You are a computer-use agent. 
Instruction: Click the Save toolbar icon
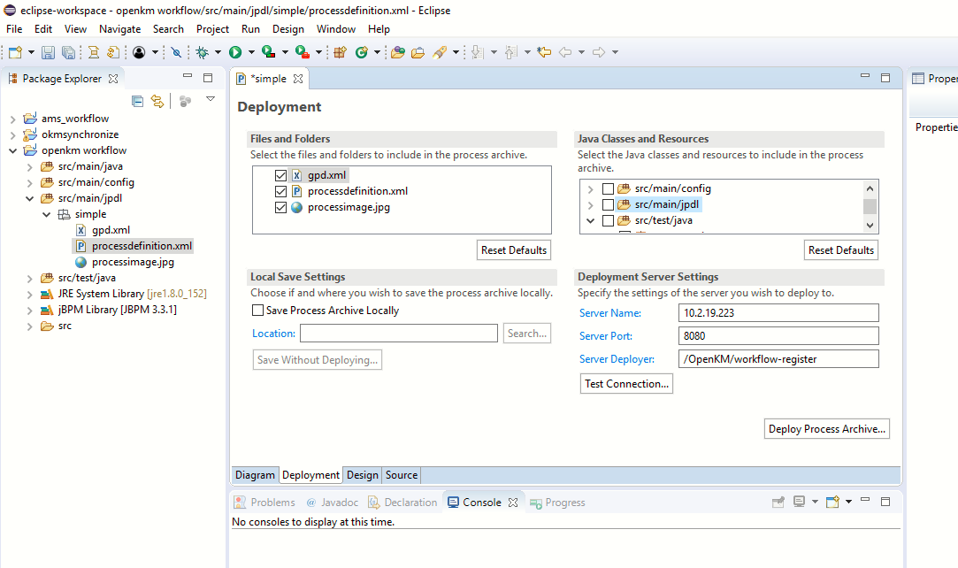(x=48, y=53)
